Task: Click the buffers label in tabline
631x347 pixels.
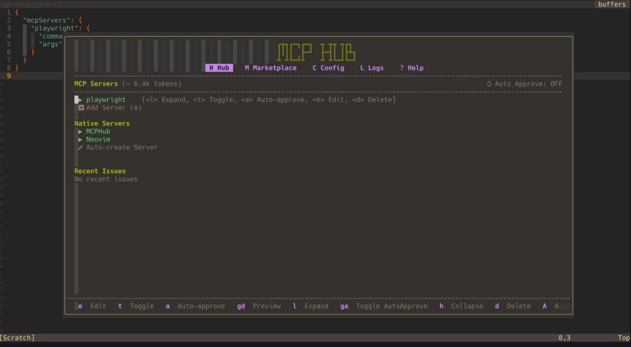Action: pyautogui.click(x=612, y=4)
